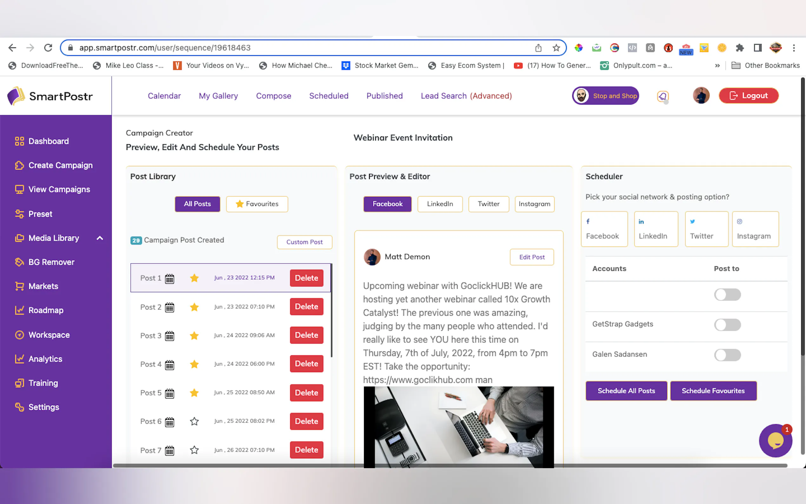Open the notification bell icon
This screenshot has height=504, width=806.
pos(663,96)
